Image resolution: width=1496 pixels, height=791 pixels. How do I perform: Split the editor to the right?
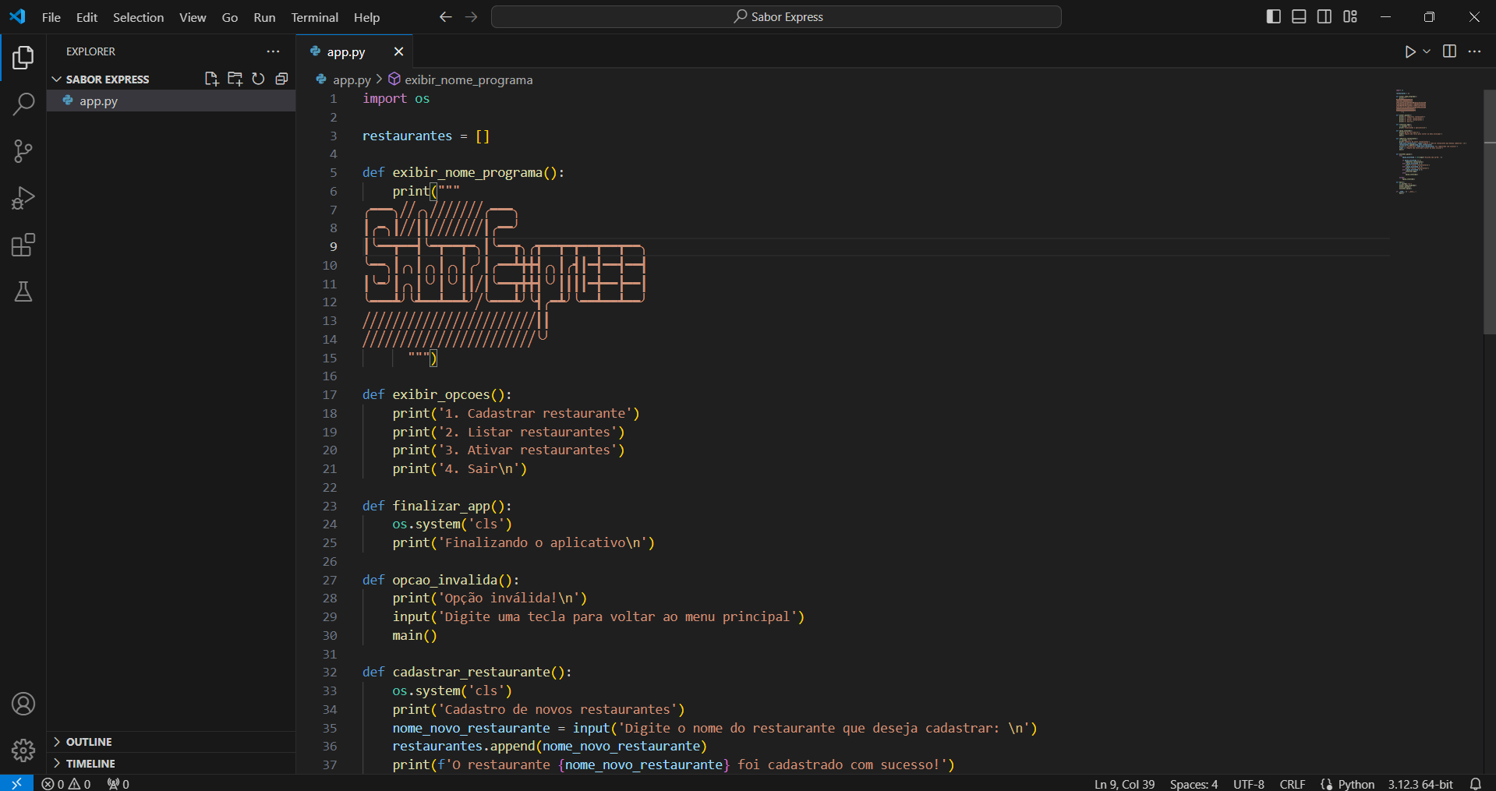(1449, 51)
